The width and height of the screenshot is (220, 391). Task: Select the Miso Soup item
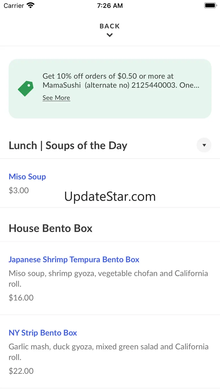(x=27, y=177)
